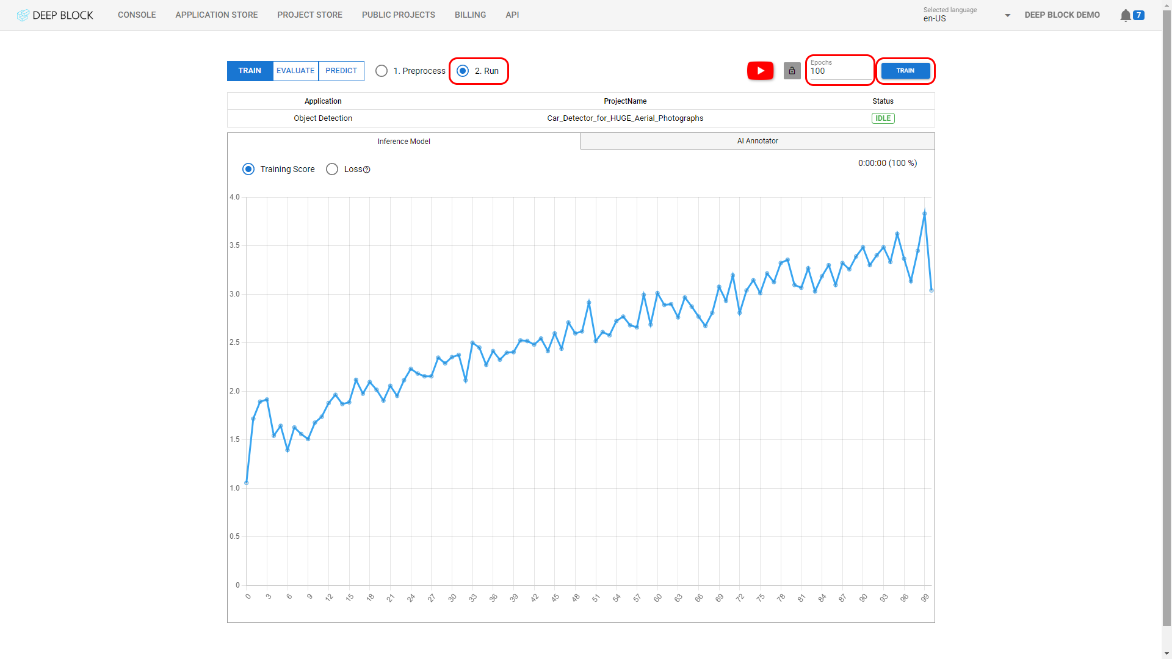The height and width of the screenshot is (659, 1172).
Task: Click the notification count badge 7
Action: click(1138, 15)
